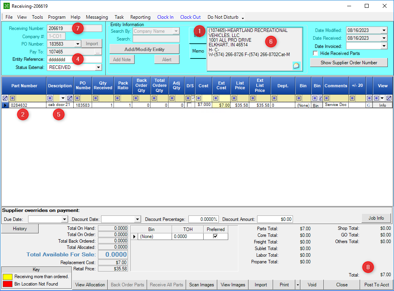This screenshot has height=291, width=394.
Task: Expand the Due Date dropdown
Action: (x=65, y=219)
